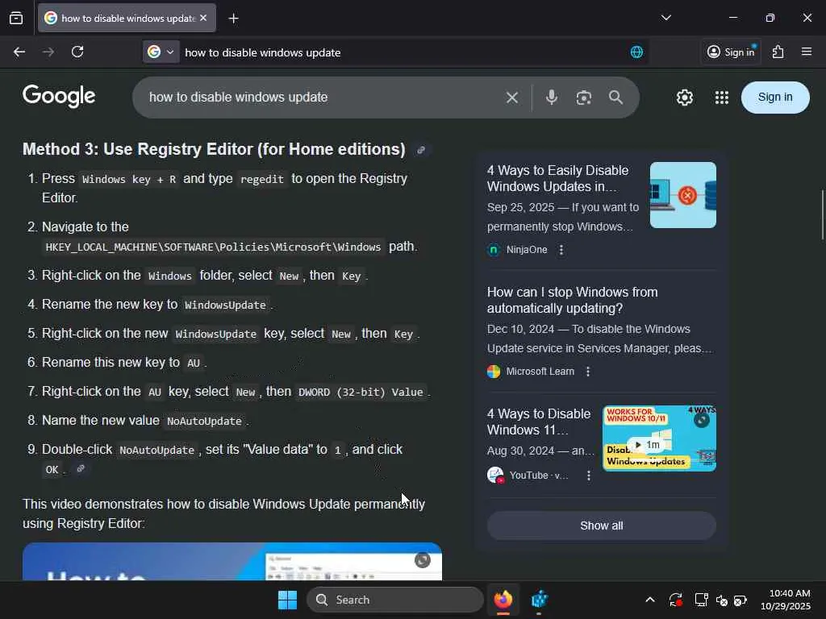Click the page vertical scrollbar thumb
Image resolution: width=826 pixels, height=619 pixels.
coord(822,214)
